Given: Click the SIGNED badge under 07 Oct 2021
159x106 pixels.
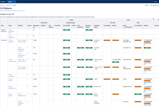Looking at the screenshot, I should coord(116,62).
